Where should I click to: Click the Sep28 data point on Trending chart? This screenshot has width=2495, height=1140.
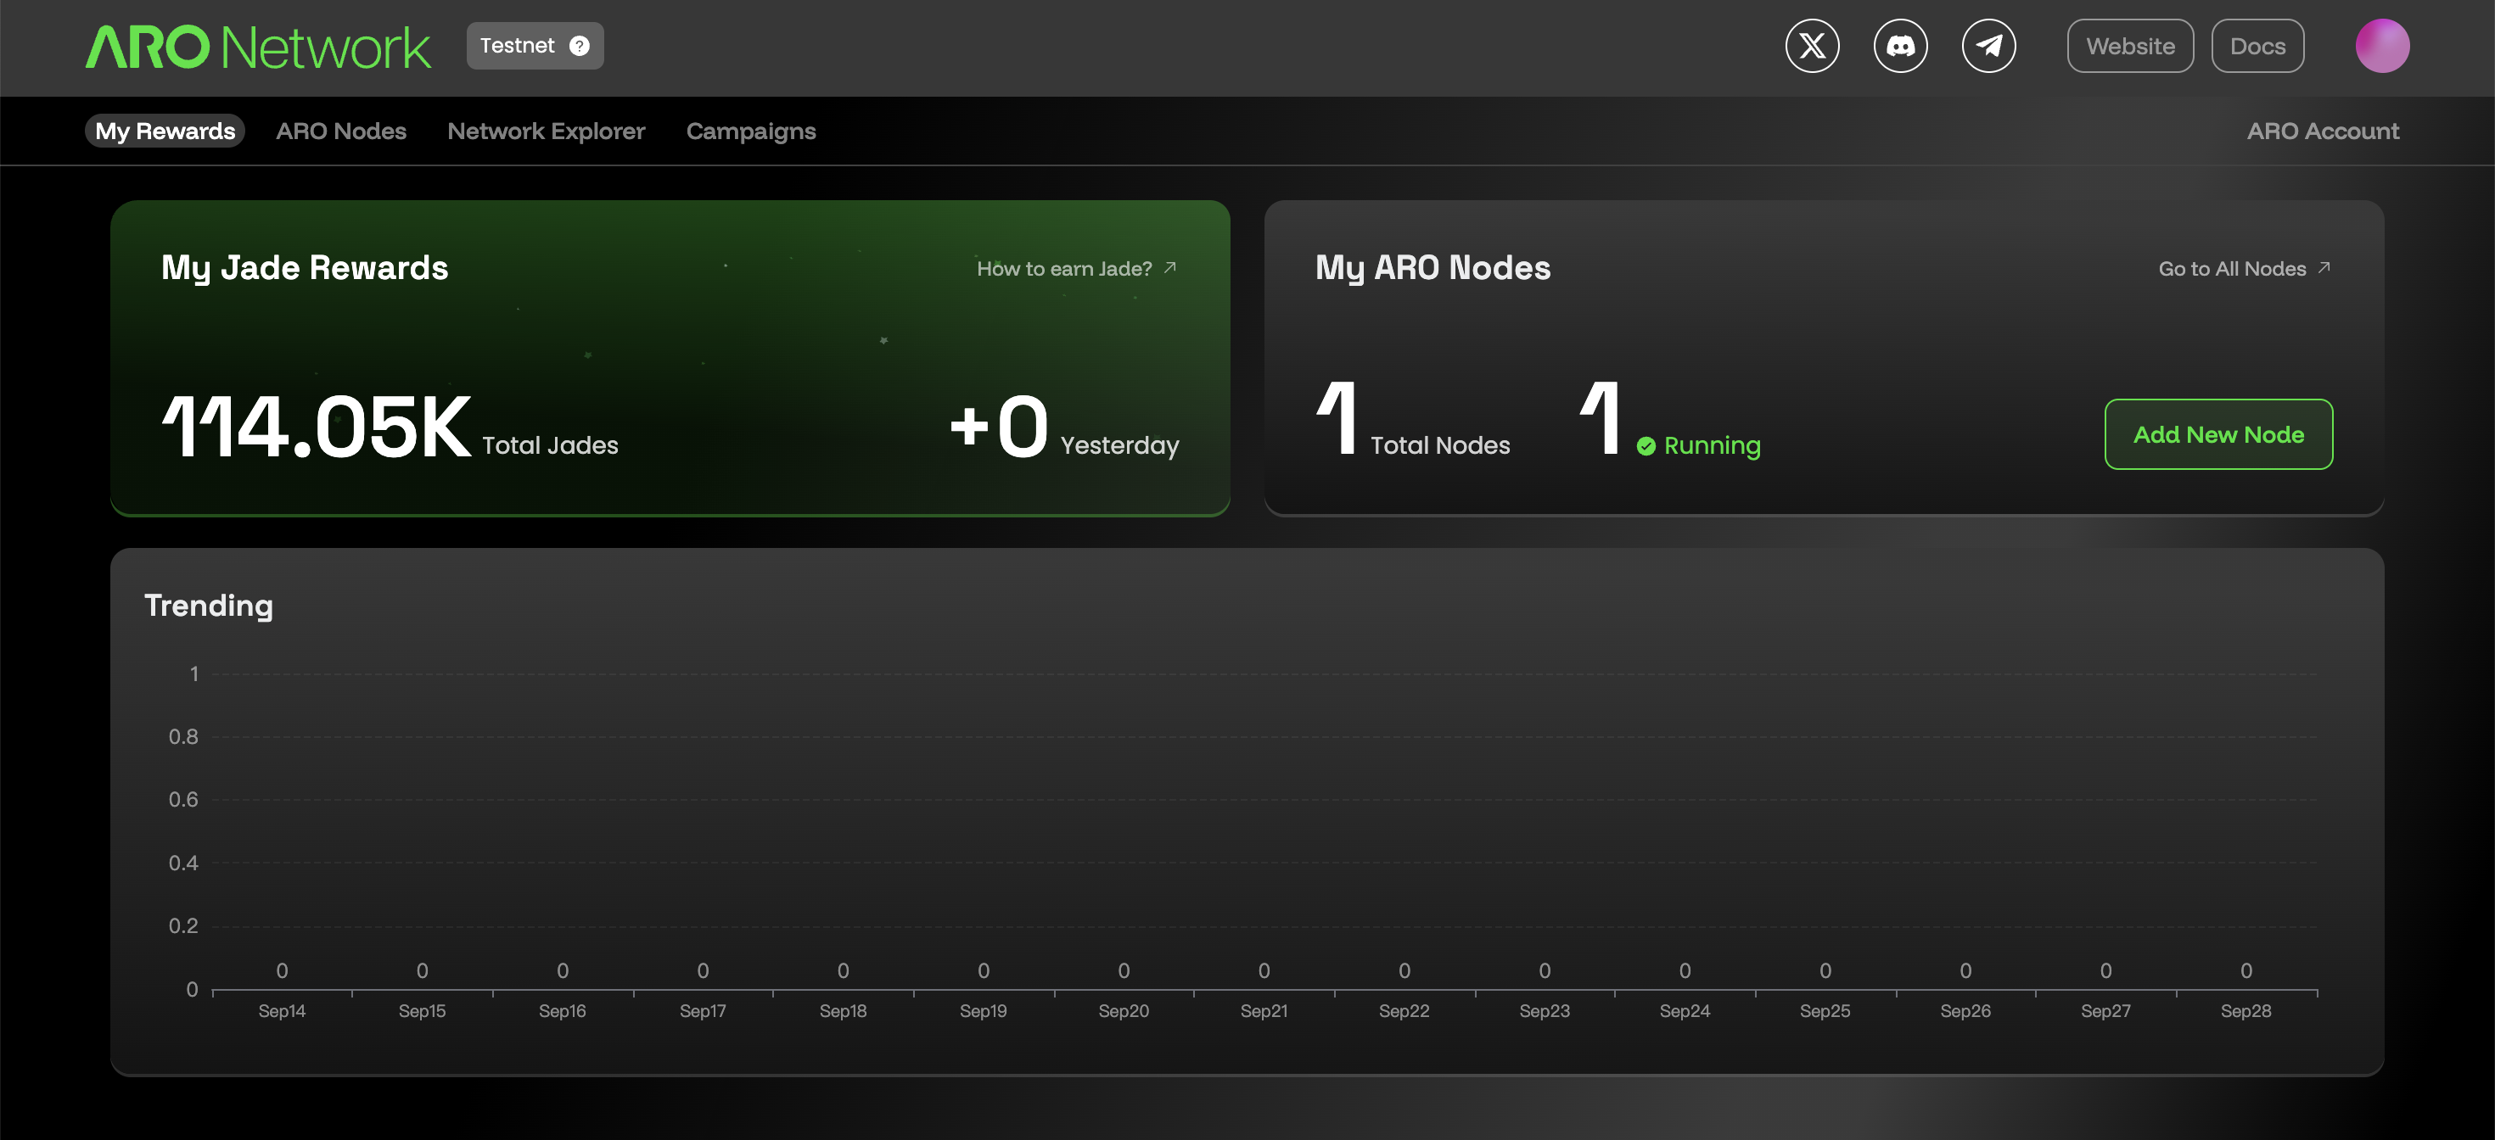(2245, 971)
